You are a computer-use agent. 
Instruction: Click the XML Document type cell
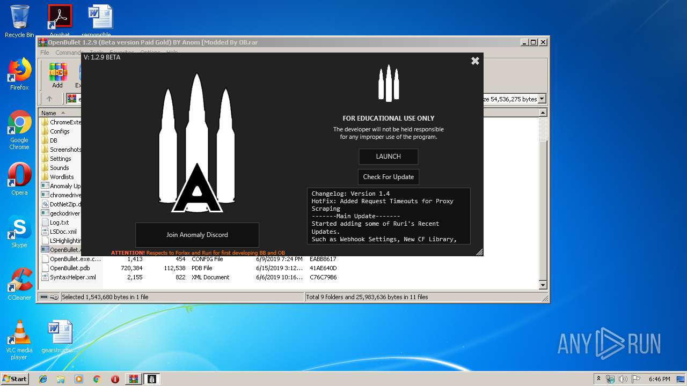210,277
